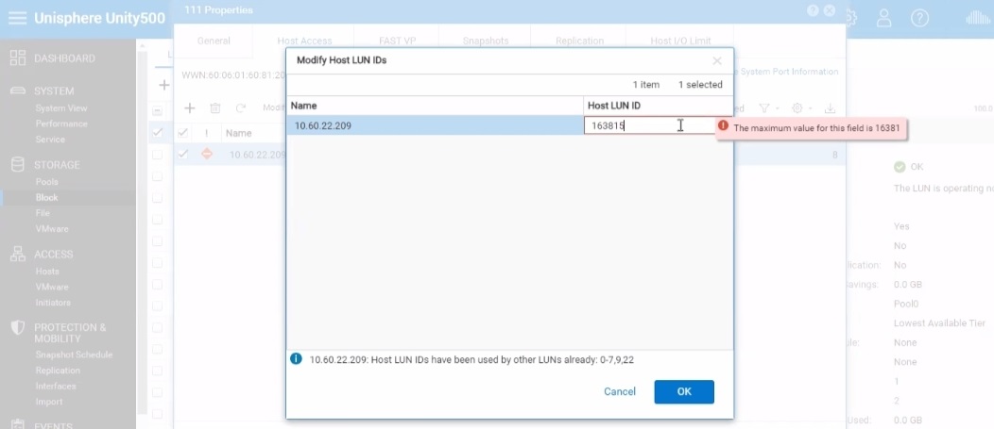Click blue info icon beside used LUN IDs note

click(296, 359)
